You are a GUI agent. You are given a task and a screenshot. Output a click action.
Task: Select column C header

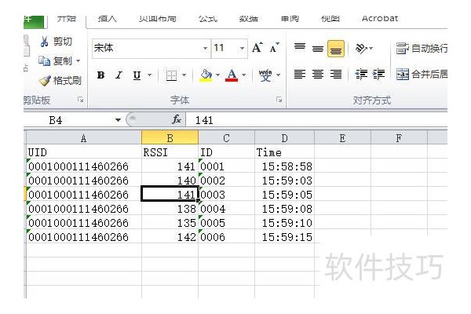pyautogui.click(x=227, y=138)
